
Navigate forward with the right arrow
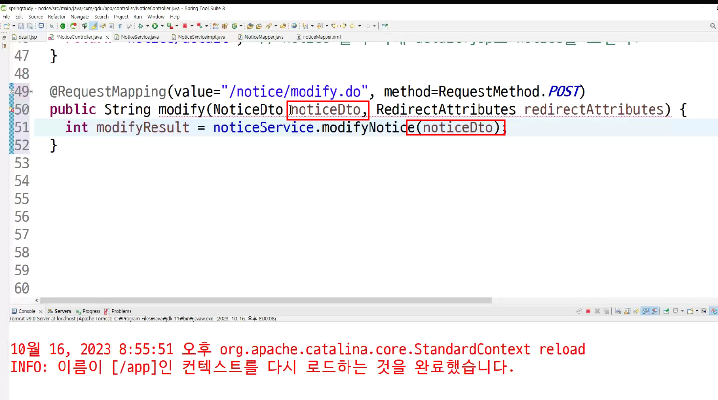click(x=367, y=26)
